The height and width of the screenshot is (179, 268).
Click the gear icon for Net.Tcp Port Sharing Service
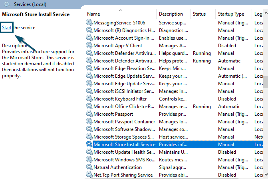[x=89, y=175]
